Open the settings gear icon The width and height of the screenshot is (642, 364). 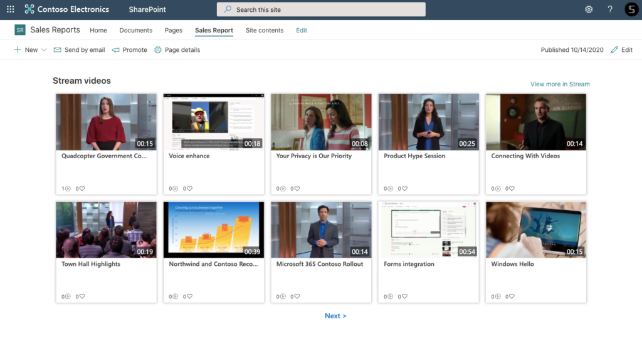(x=589, y=9)
